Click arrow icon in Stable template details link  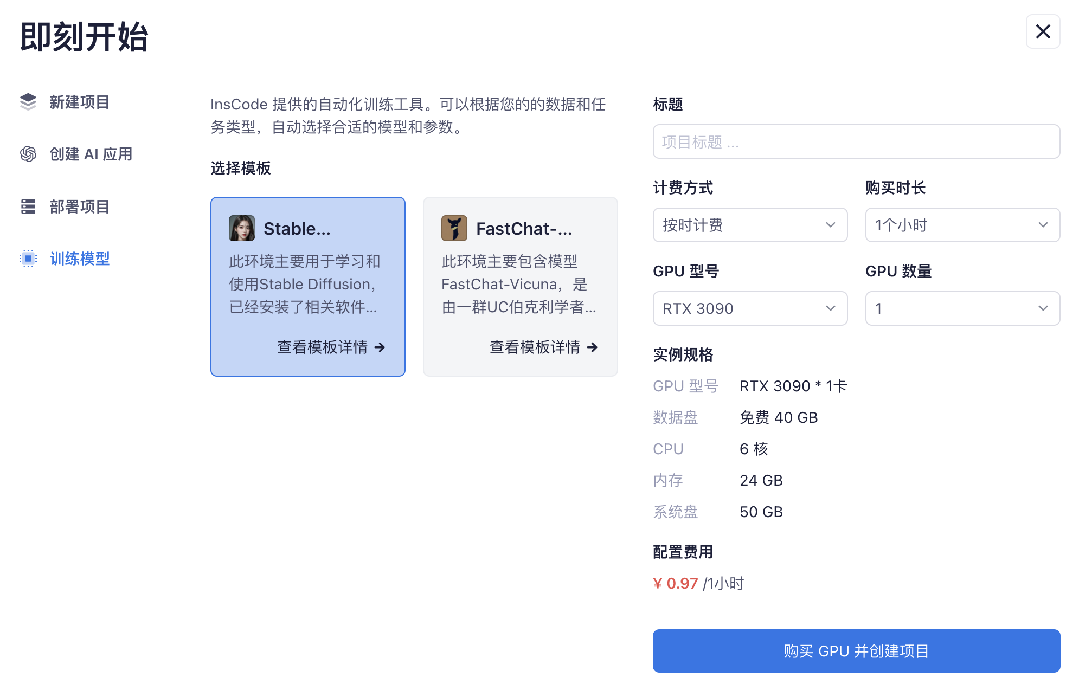(380, 347)
